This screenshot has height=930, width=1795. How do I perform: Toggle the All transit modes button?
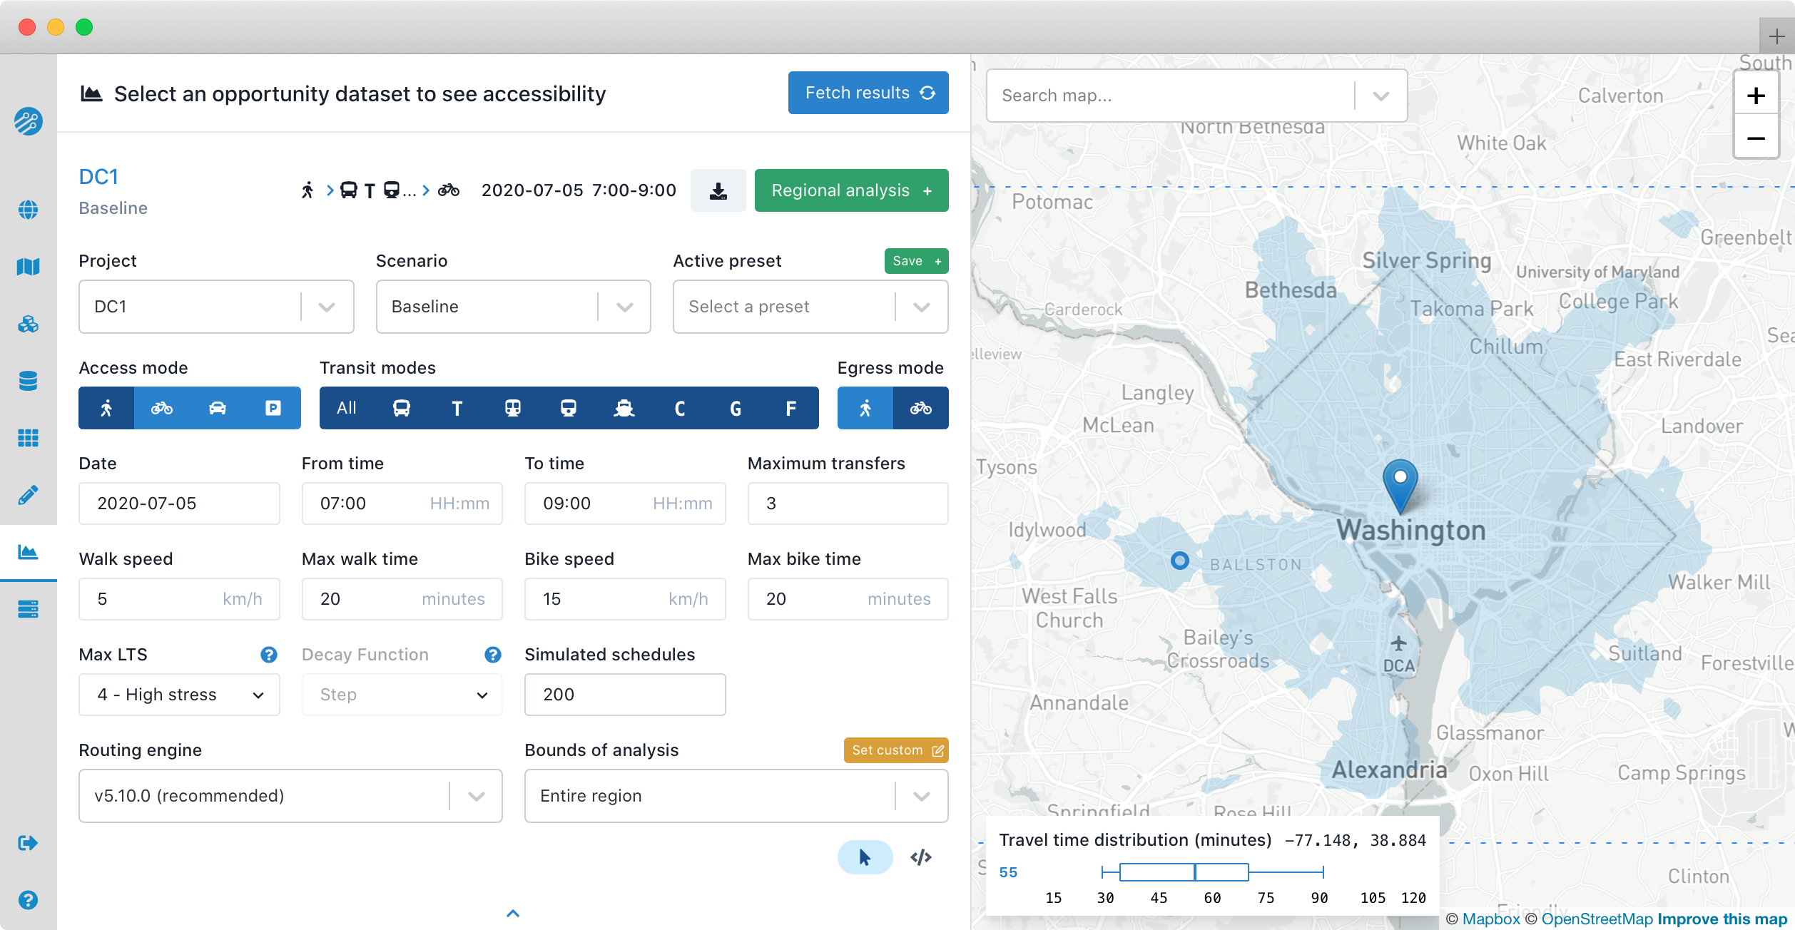point(347,408)
